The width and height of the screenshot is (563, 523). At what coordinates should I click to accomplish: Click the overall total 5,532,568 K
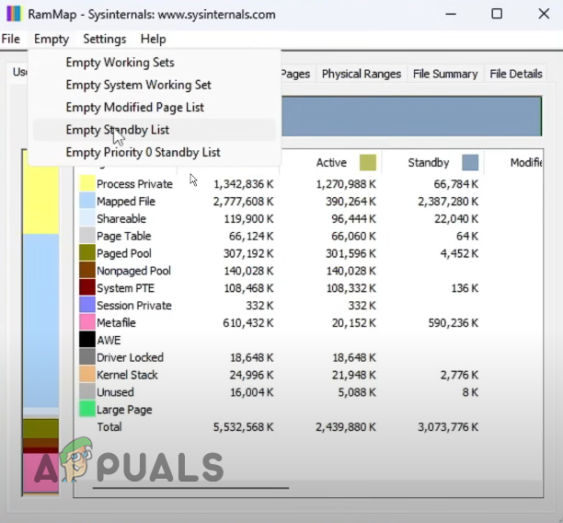tap(243, 427)
